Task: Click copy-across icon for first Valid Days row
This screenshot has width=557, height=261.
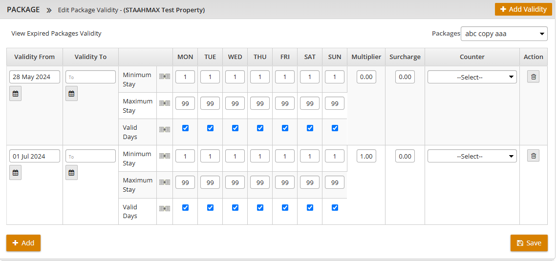Action: point(165,129)
